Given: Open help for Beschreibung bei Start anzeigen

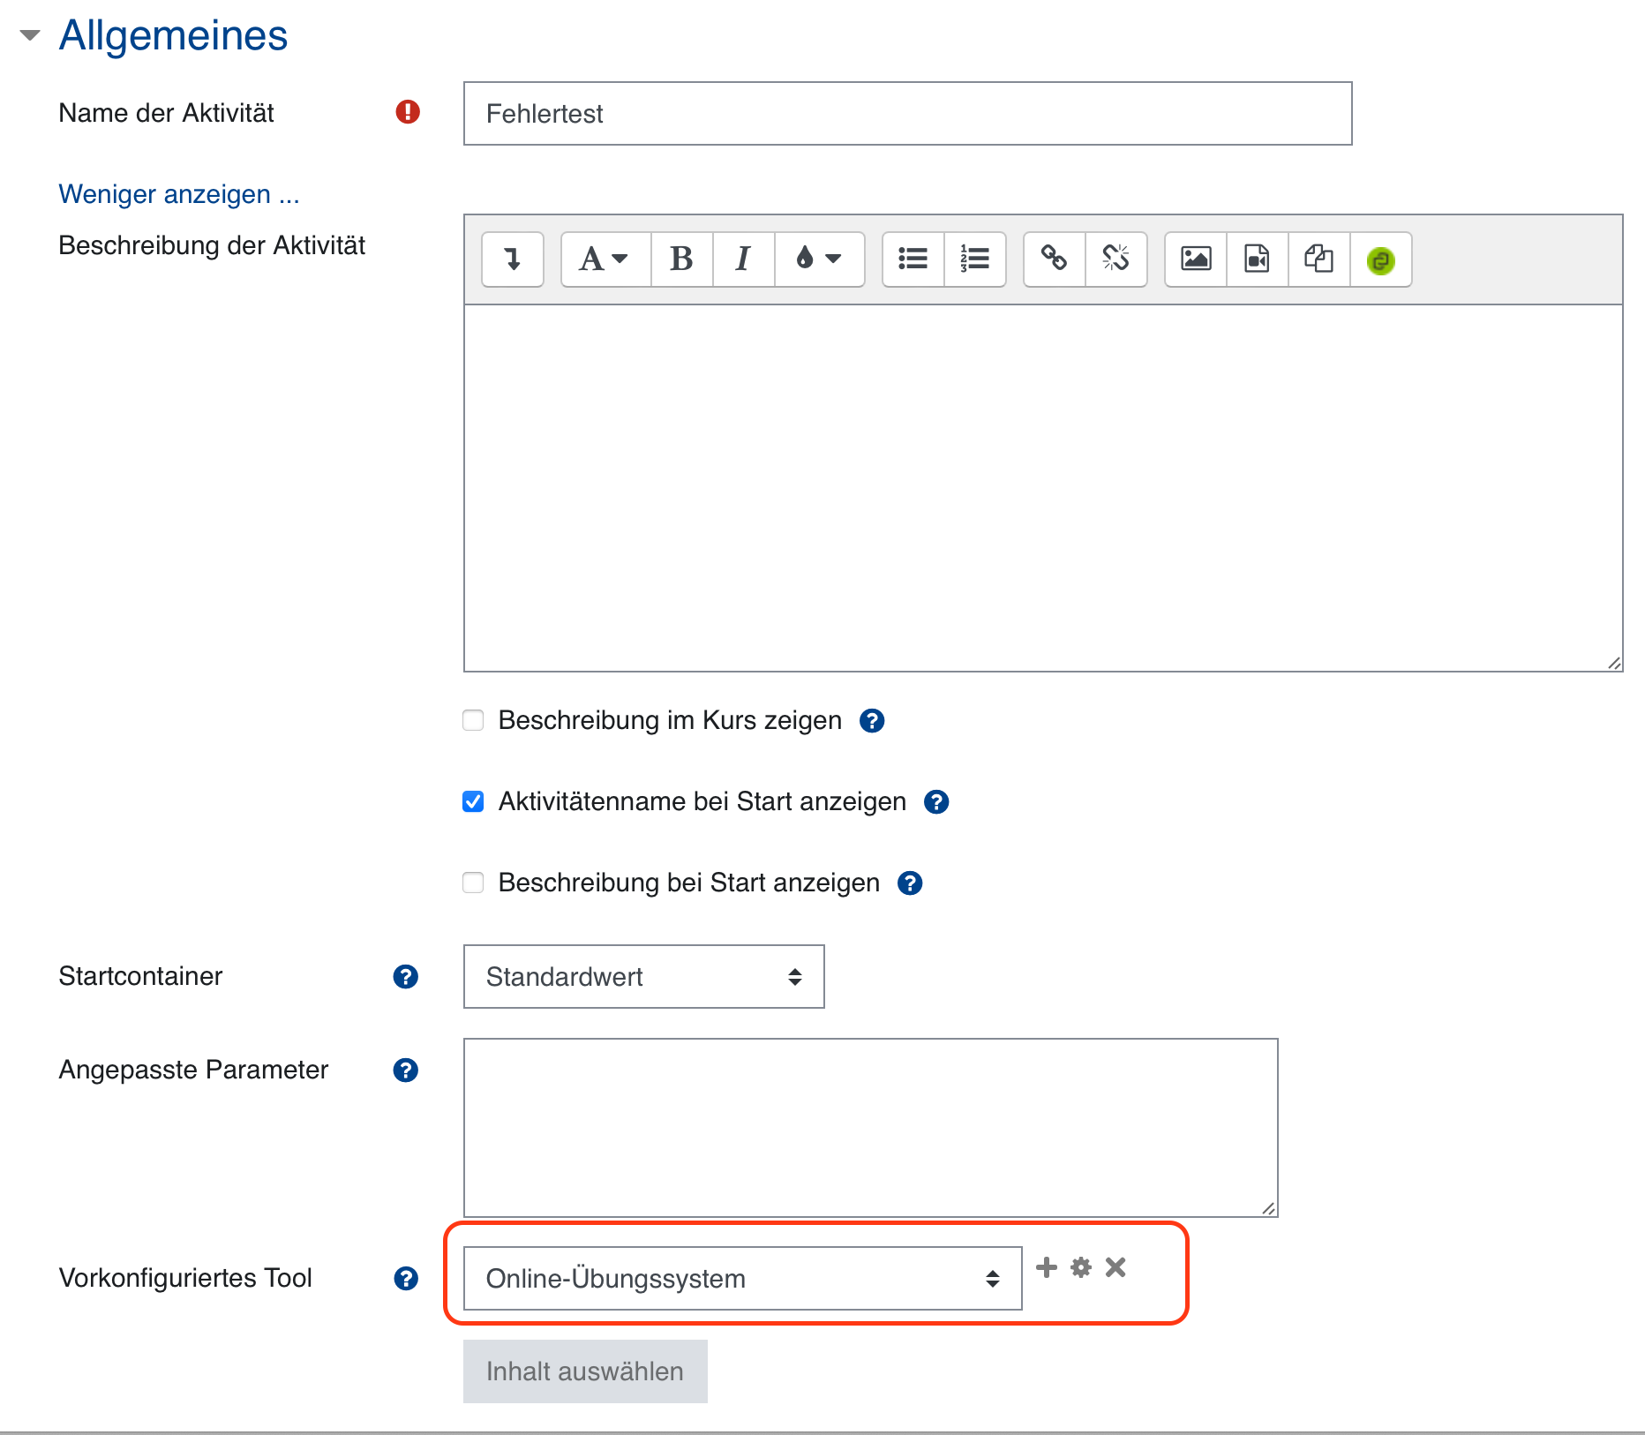Looking at the screenshot, I should click(x=910, y=883).
